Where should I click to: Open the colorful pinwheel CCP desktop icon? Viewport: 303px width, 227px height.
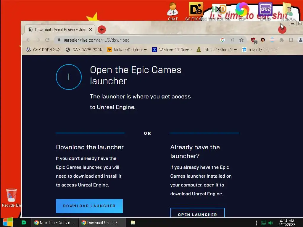click(x=242, y=11)
